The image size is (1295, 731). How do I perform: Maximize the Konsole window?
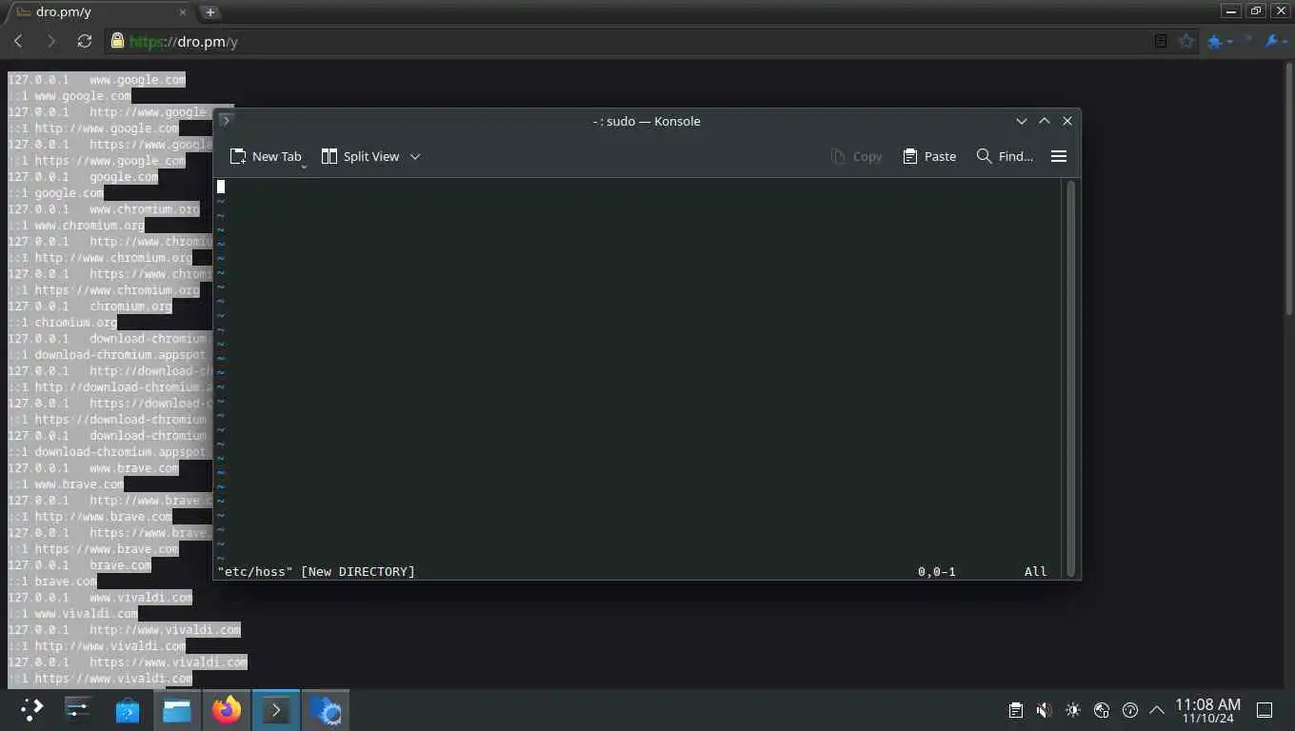(1045, 121)
